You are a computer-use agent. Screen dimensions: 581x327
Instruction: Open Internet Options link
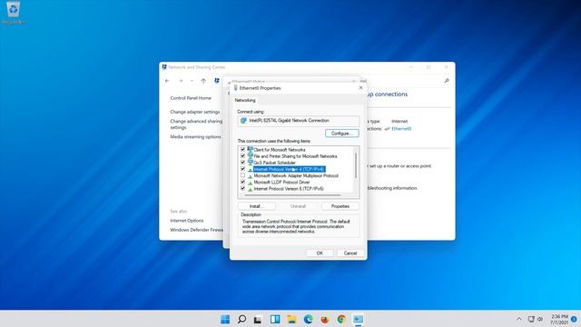coord(187,221)
